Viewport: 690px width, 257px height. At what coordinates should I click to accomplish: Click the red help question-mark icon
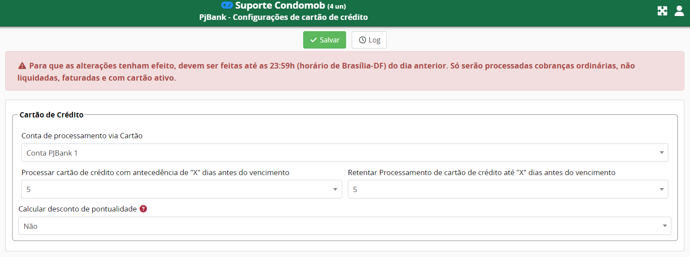143,209
